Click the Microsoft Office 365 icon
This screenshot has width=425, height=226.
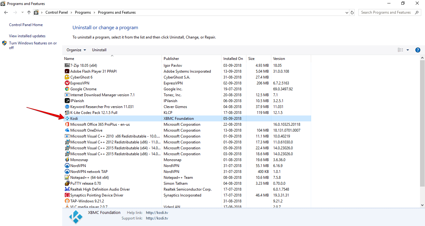(67, 124)
